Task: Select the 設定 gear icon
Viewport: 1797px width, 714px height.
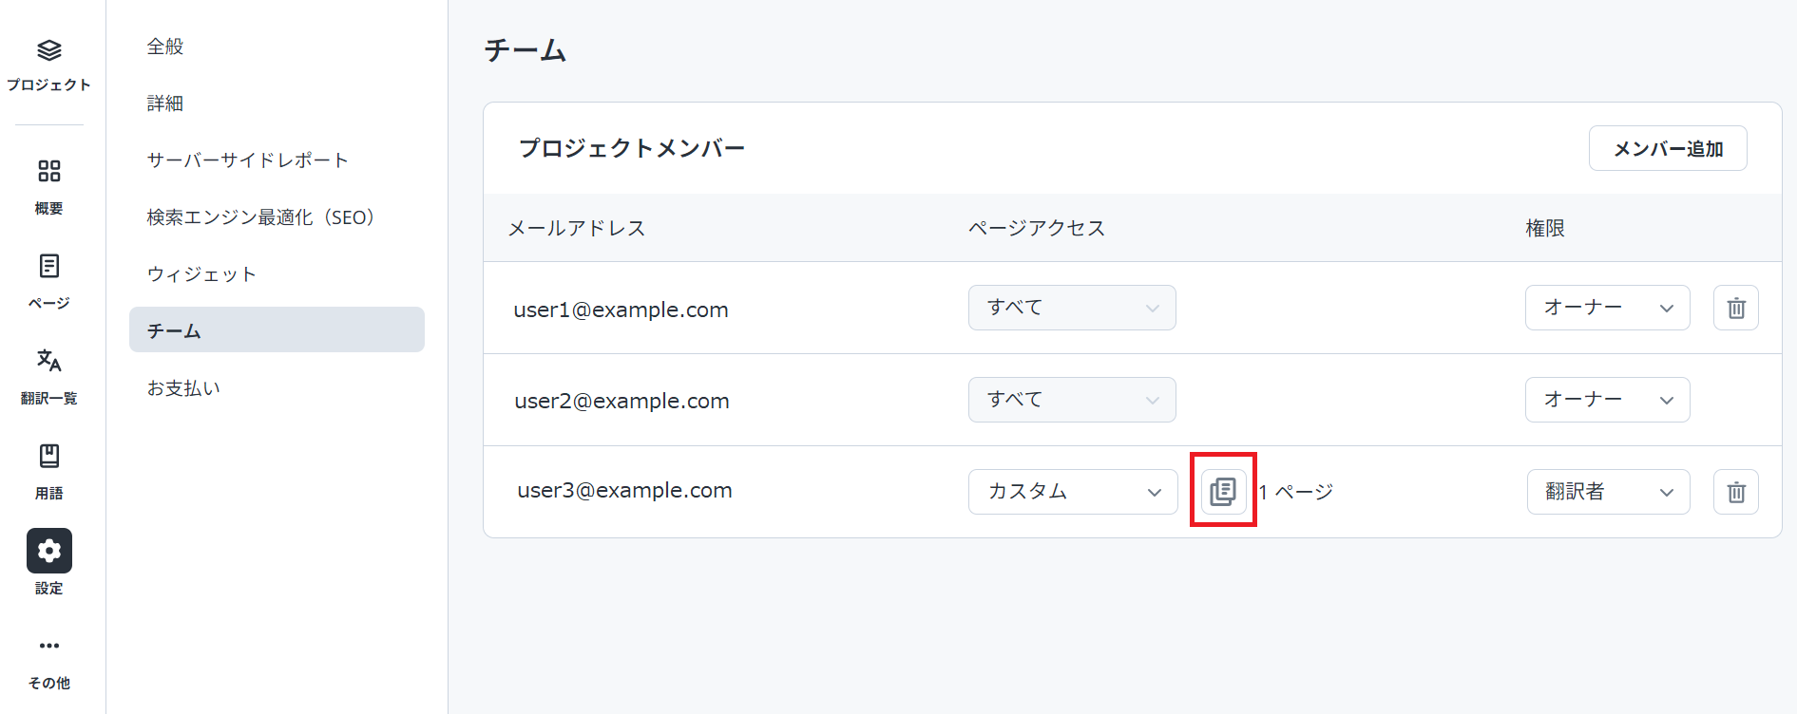Action: tap(49, 551)
